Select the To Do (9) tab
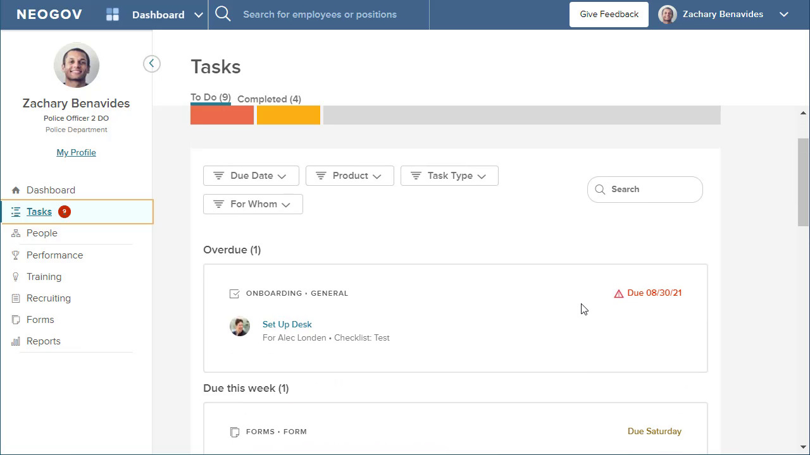The height and width of the screenshot is (455, 810). coord(210,97)
